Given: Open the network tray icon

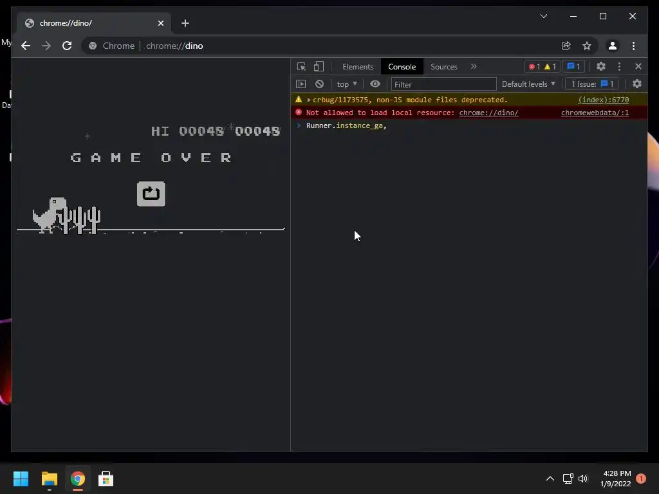Looking at the screenshot, I should [568, 479].
